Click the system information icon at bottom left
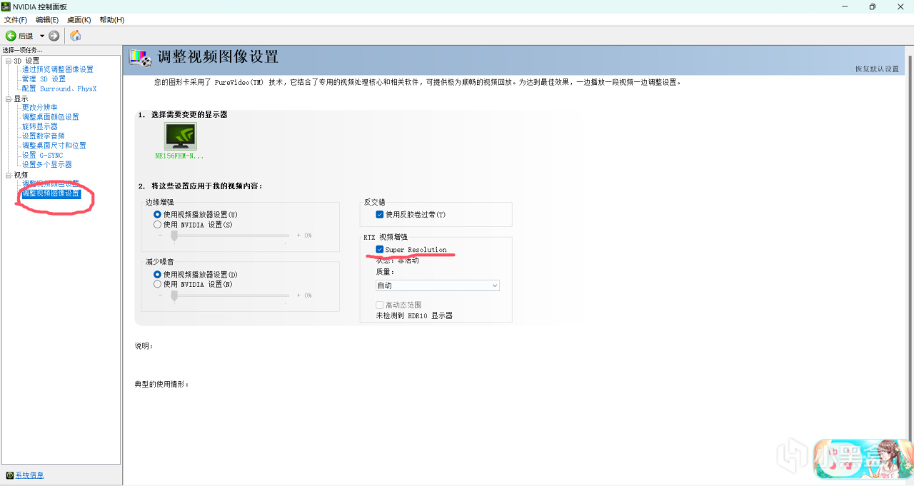 click(9, 475)
